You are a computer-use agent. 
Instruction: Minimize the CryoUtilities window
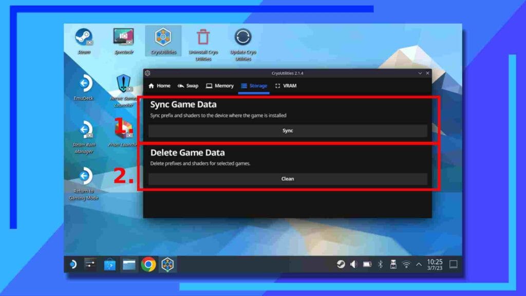(420, 73)
